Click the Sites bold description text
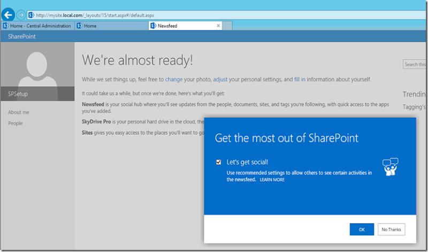This screenshot has height=252, width=428. (x=87, y=133)
